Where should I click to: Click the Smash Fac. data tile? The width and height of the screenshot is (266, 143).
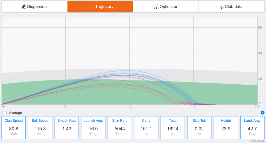tap(67, 128)
